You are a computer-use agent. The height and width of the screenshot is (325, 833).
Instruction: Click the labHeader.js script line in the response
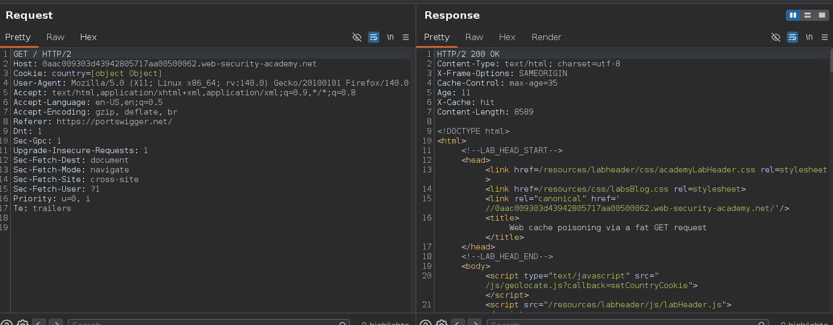coord(608,305)
